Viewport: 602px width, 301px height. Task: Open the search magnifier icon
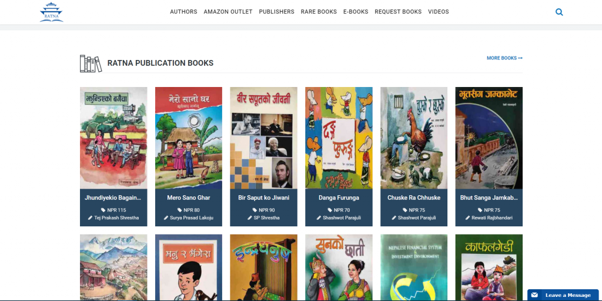click(559, 12)
